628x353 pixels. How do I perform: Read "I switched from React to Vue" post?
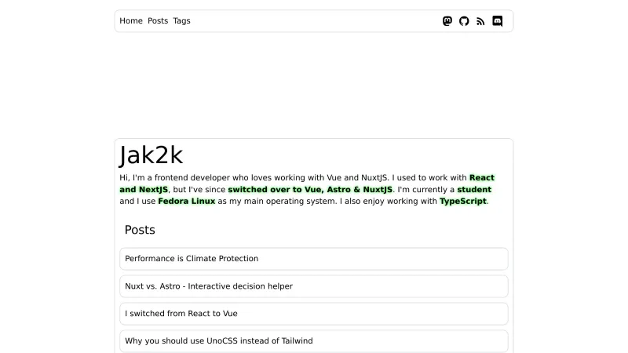click(181, 314)
